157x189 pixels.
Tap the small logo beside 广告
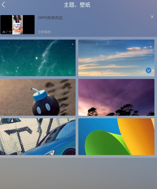4,32
